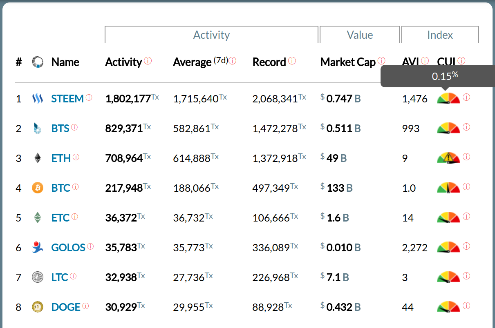Click info icon after the ETC CUI gauge
Viewport: 495px width, 328px height.
click(x=466, y=216)
